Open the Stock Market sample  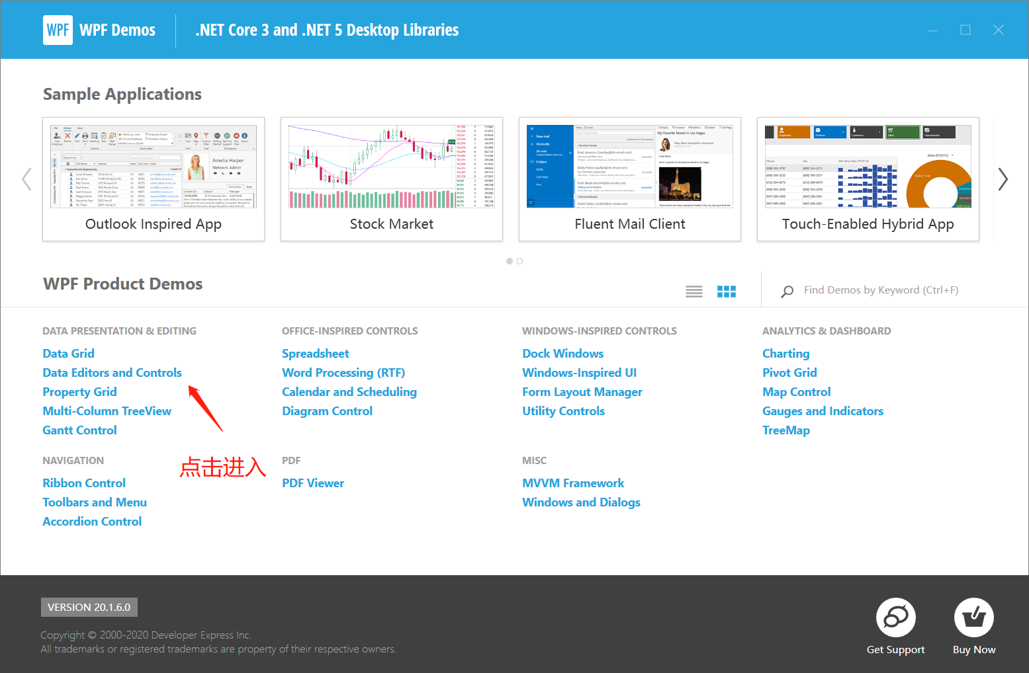[392, 179]
